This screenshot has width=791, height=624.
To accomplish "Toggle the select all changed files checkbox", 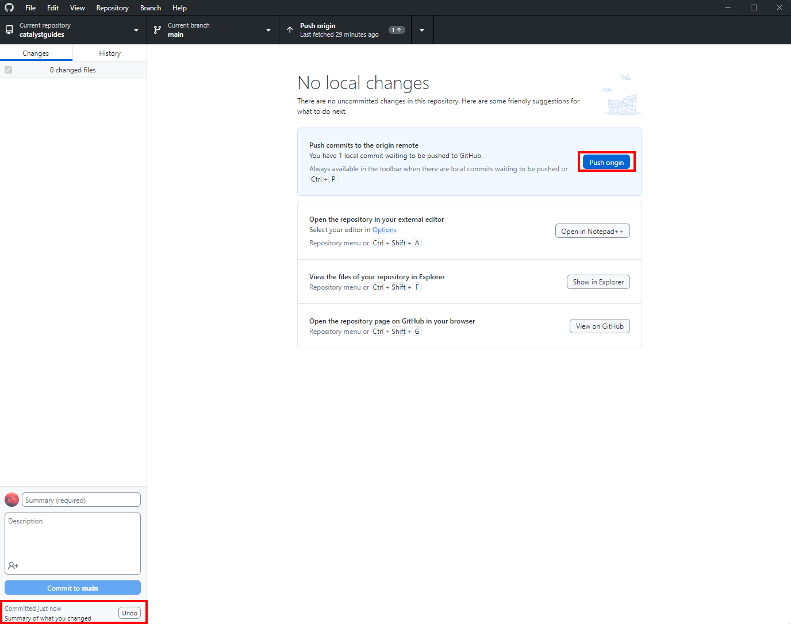I will 9,70.
